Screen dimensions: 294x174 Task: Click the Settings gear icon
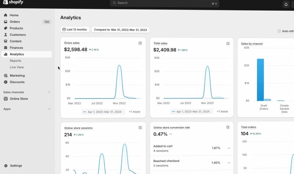[x=6, y=166]
